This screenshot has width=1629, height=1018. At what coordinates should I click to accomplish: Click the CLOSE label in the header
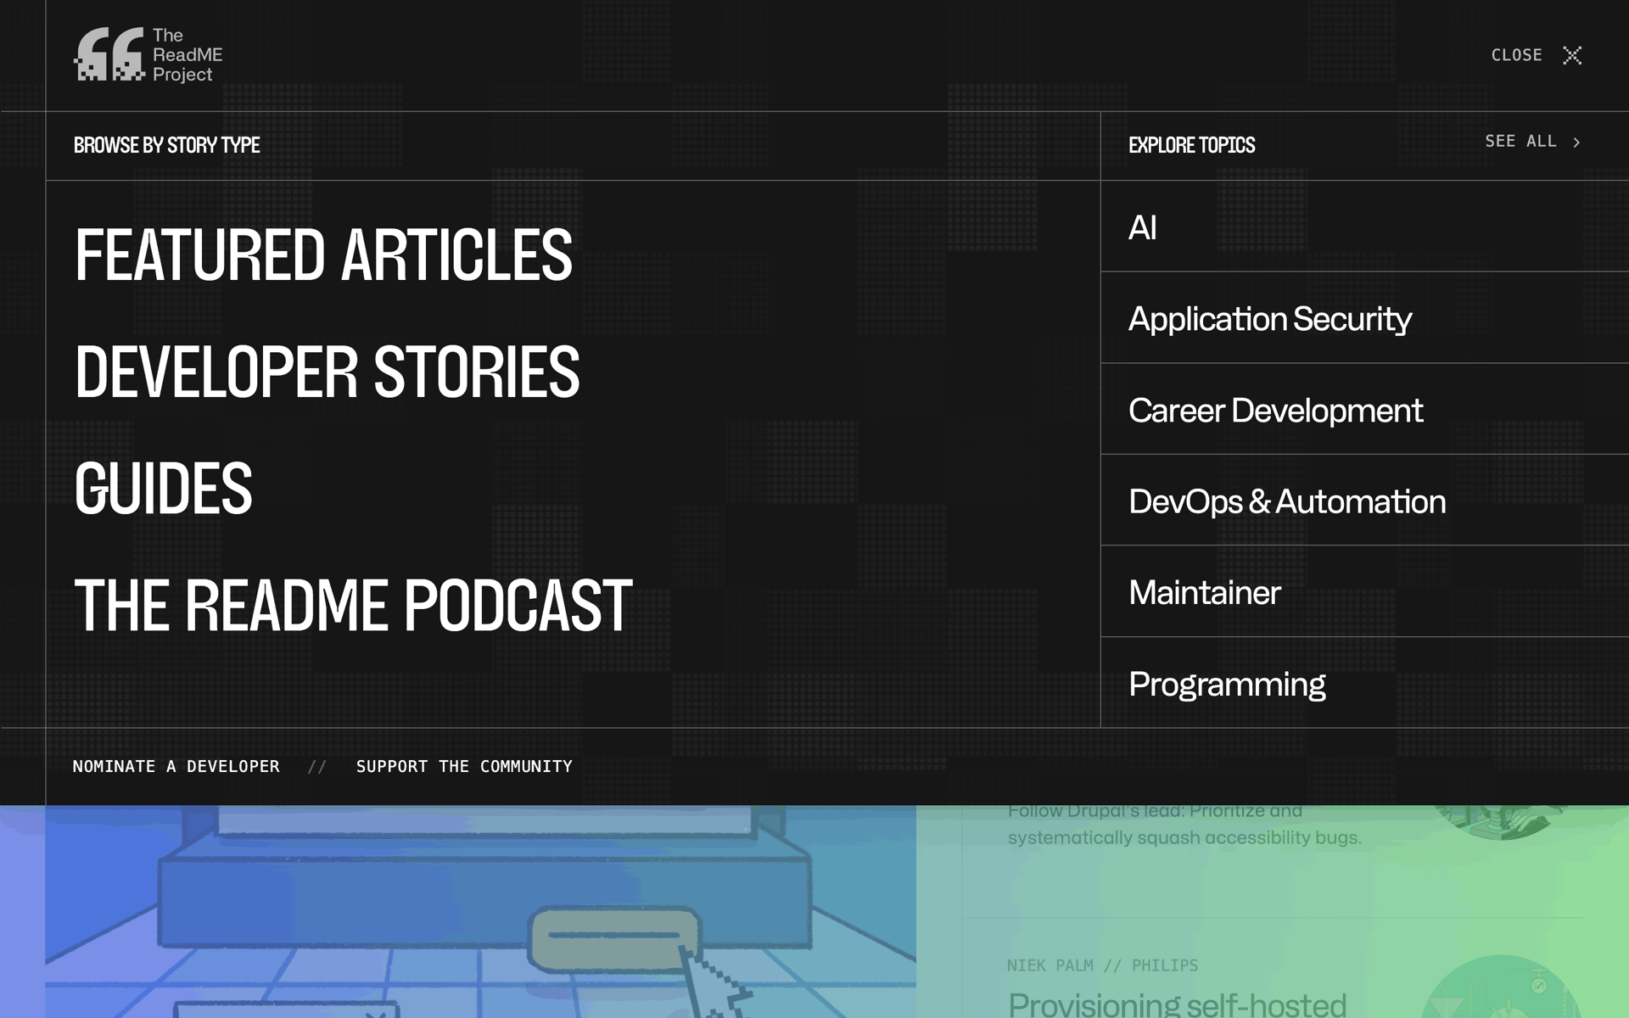pyautogui.click(x=1516, y=55)
